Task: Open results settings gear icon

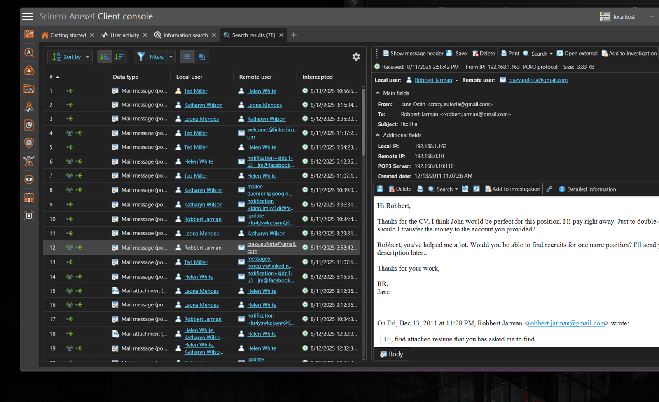Action: [356, 57]
